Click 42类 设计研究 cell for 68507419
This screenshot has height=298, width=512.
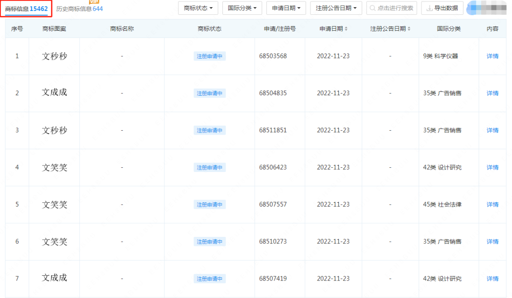click(x=442, y=279)
